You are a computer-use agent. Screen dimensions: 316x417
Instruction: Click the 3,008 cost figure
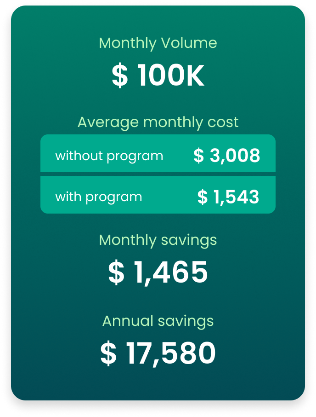235,156
